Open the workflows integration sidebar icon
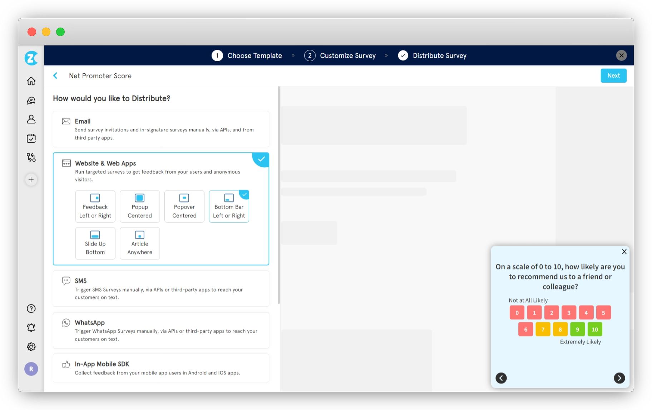 (31, 157)
